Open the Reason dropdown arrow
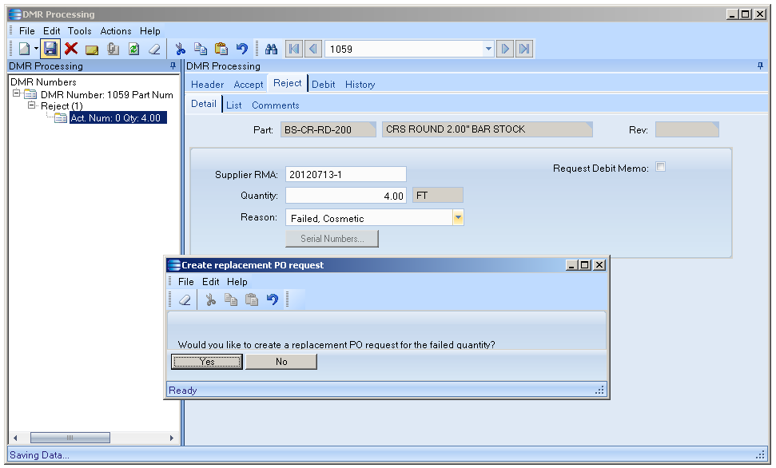776x468 pixels. point(458,218)
